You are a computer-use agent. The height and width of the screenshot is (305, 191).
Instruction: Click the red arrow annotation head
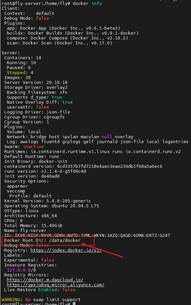click(x=83, y=244)
